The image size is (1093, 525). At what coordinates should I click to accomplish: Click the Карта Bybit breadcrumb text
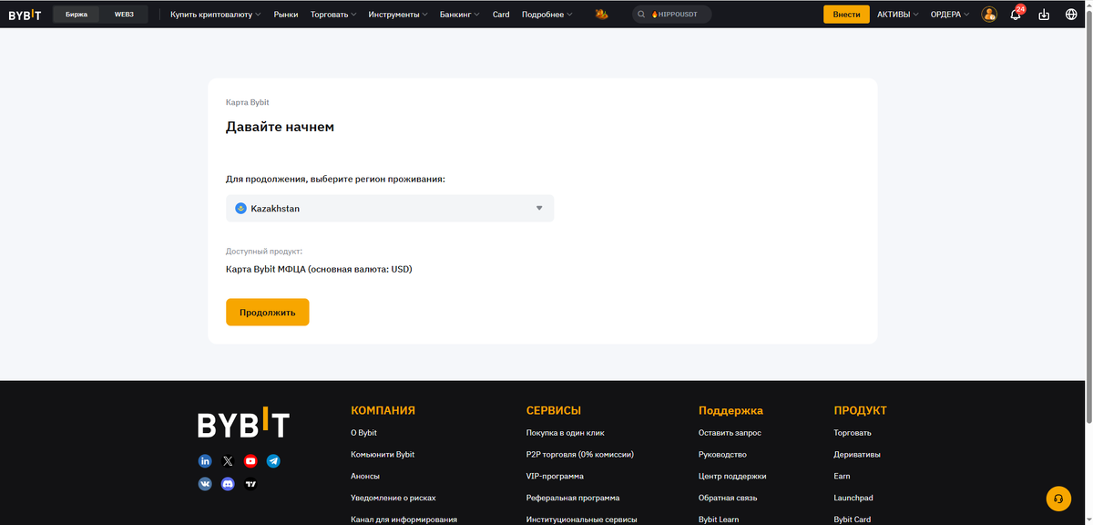click(x=248, y=102)
